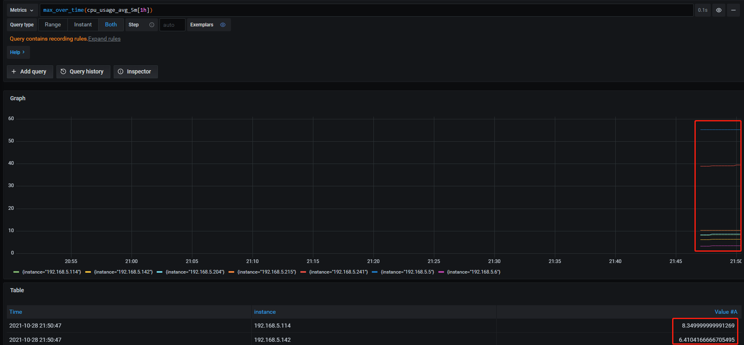Click the Step info icon
Viewport: 744px width, 345px height.
[x=152, y=25]
